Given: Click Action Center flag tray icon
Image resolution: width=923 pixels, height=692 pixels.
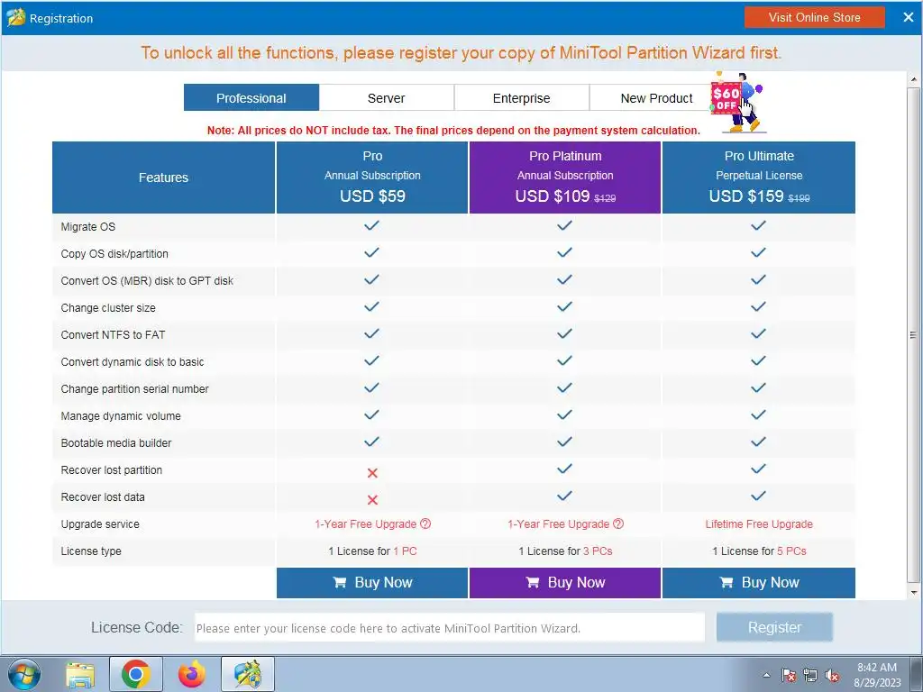Looking at the screenshot, I should (789, 675).
